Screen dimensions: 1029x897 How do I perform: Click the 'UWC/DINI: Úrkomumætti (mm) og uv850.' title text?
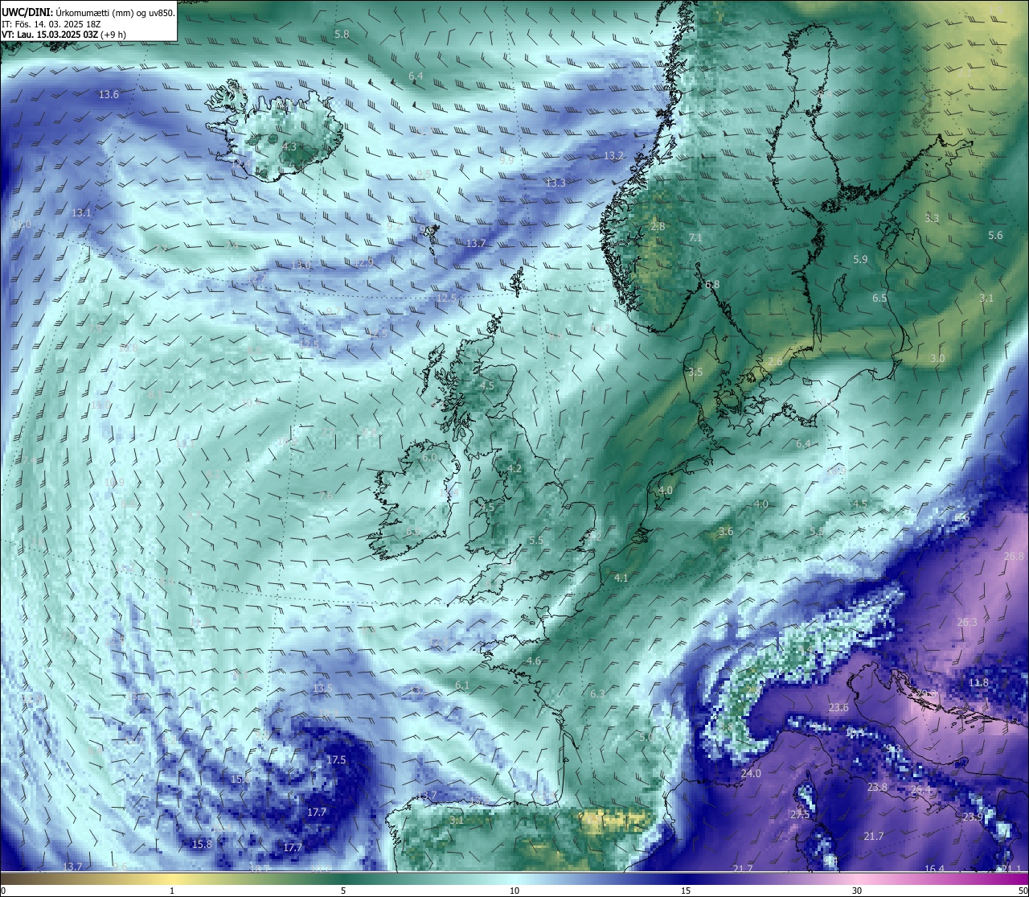(x=88, y=13)
